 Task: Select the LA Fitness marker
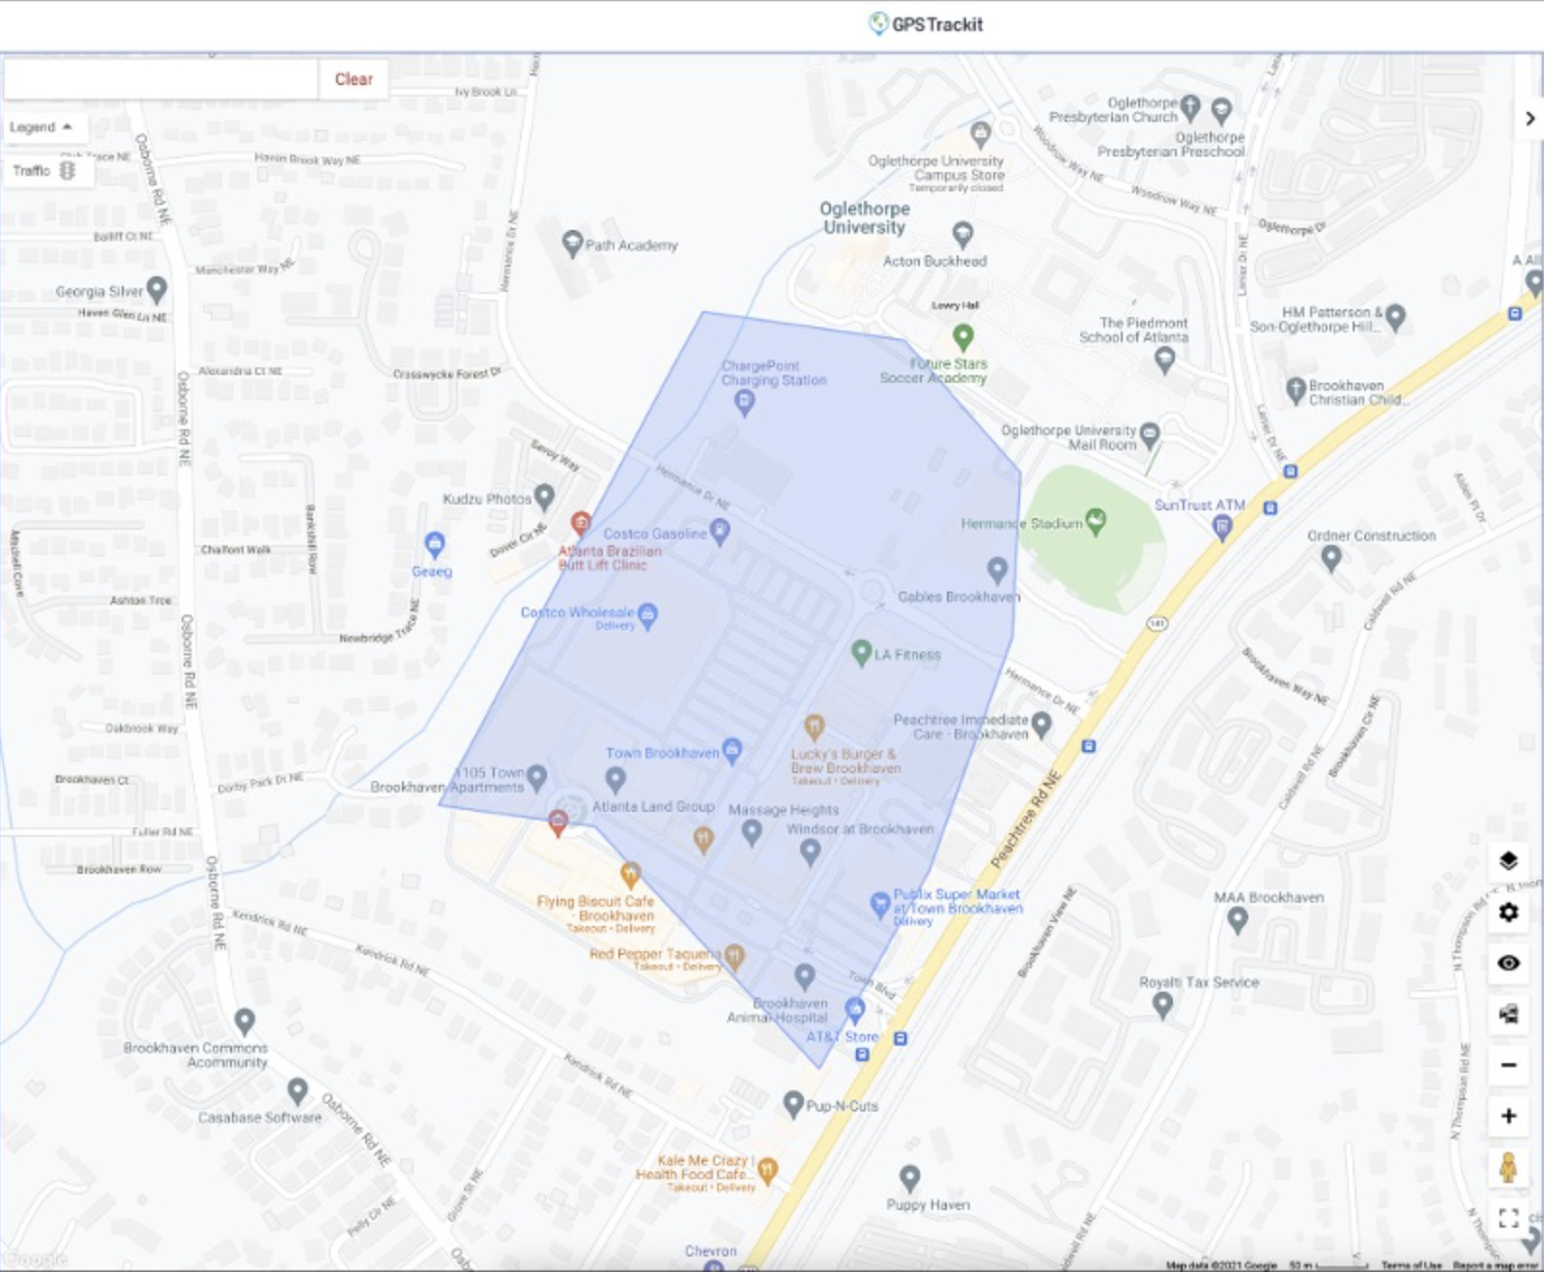point(861,653)
